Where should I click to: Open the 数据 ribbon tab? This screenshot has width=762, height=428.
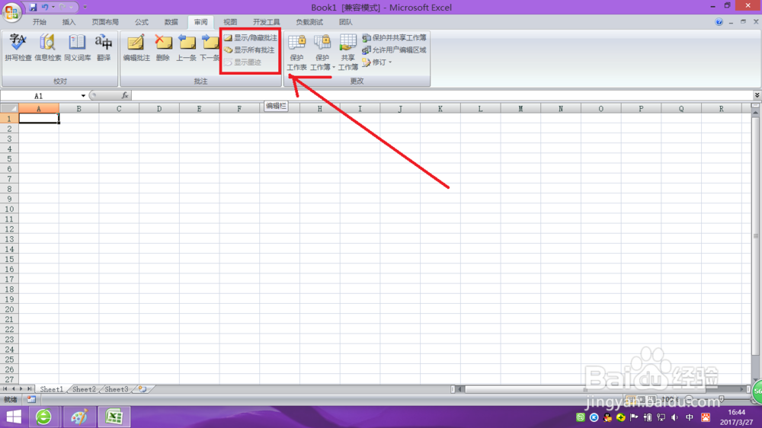[x=171, y=22]
